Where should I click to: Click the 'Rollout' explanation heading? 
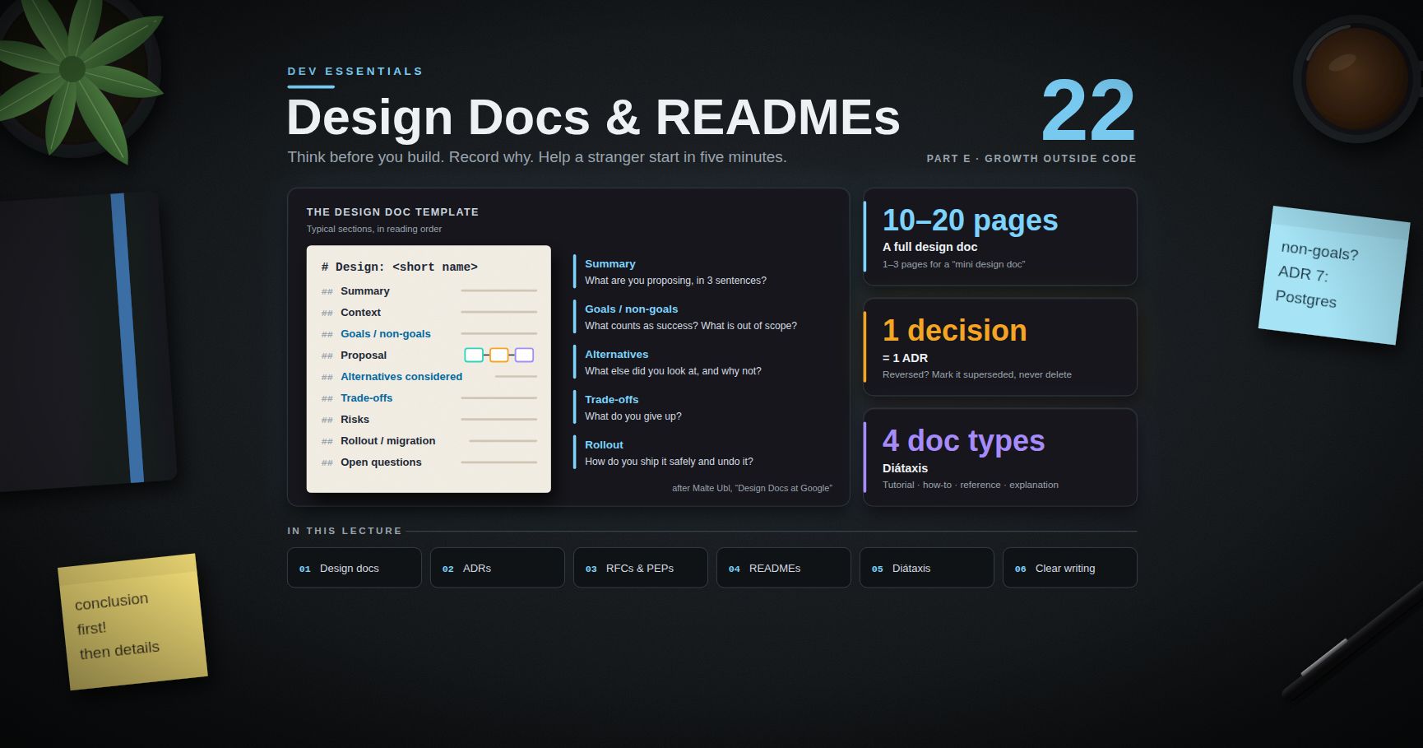point(604,445)
